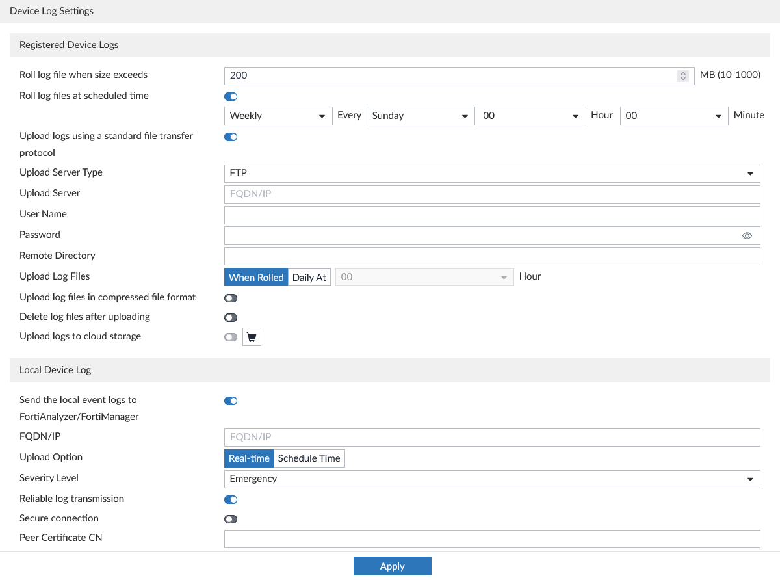Screen dimensions: 780x580
Task: Open the Weekly schedule frequency dropdown
Action: click(x=278, y=116)
